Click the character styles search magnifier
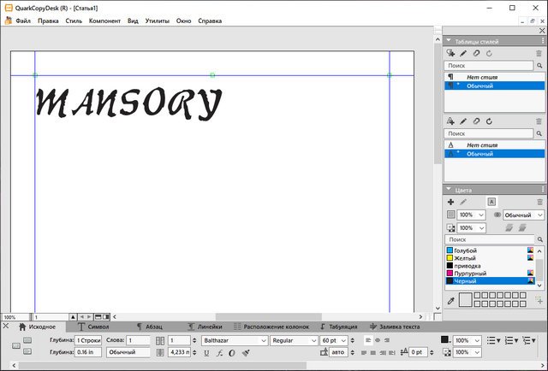Image resolution: width=548 pixels, height=371 pixels. [539, 133]
